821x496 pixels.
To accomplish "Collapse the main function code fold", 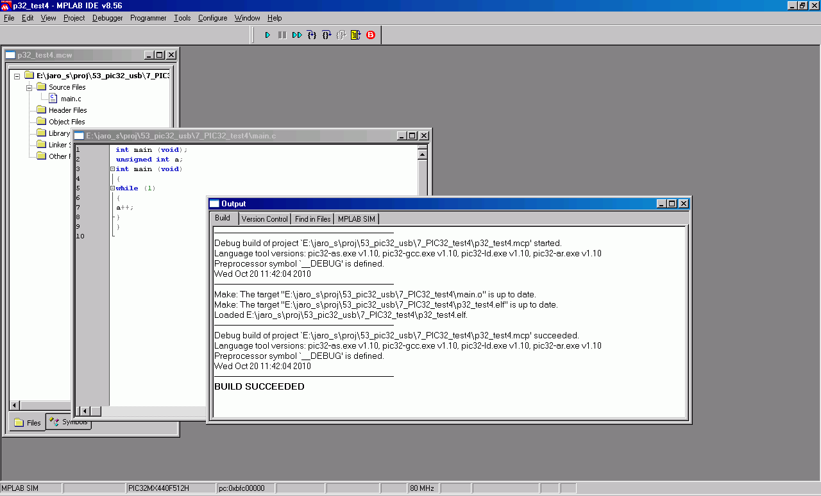I will 112,169.
